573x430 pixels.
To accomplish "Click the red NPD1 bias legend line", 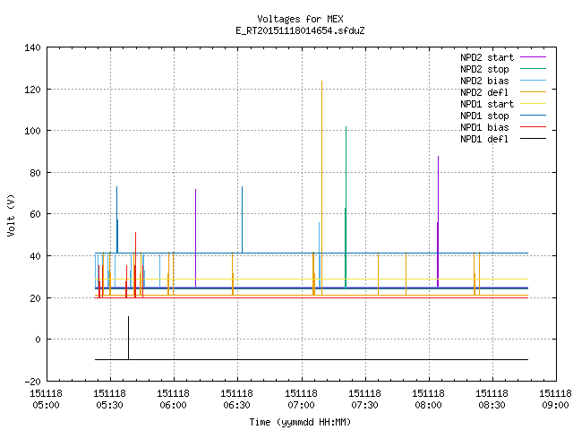I will tap(533, 127).
